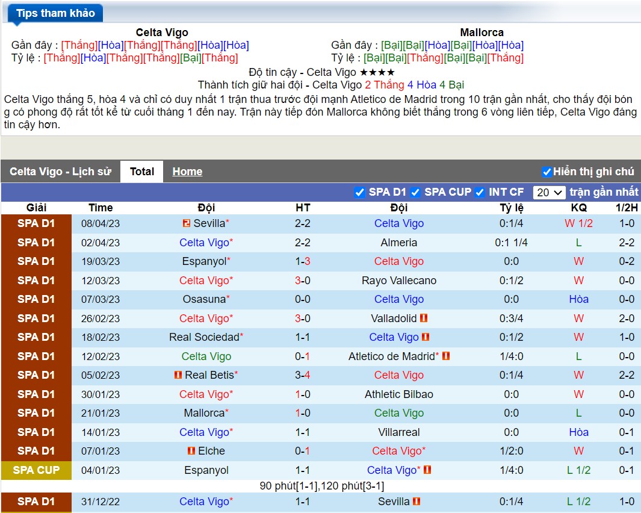Click Rayo Vallecano team name
This screenshot has height=513, width=641.
(399, 281)
